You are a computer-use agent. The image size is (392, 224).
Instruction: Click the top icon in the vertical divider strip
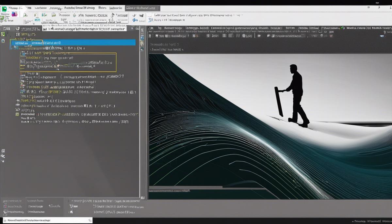click(x=142, y=29)
